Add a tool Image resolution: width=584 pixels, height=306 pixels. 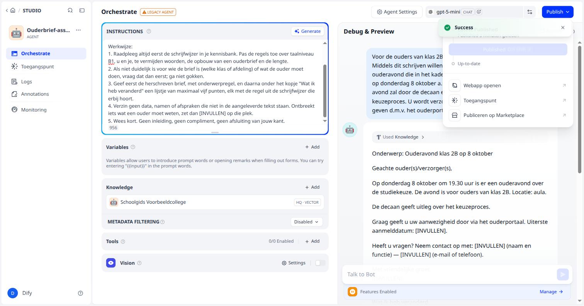click(x=312, y=241)
